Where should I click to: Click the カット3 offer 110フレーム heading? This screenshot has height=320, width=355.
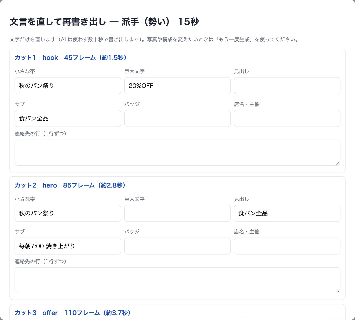pos(73,313)
